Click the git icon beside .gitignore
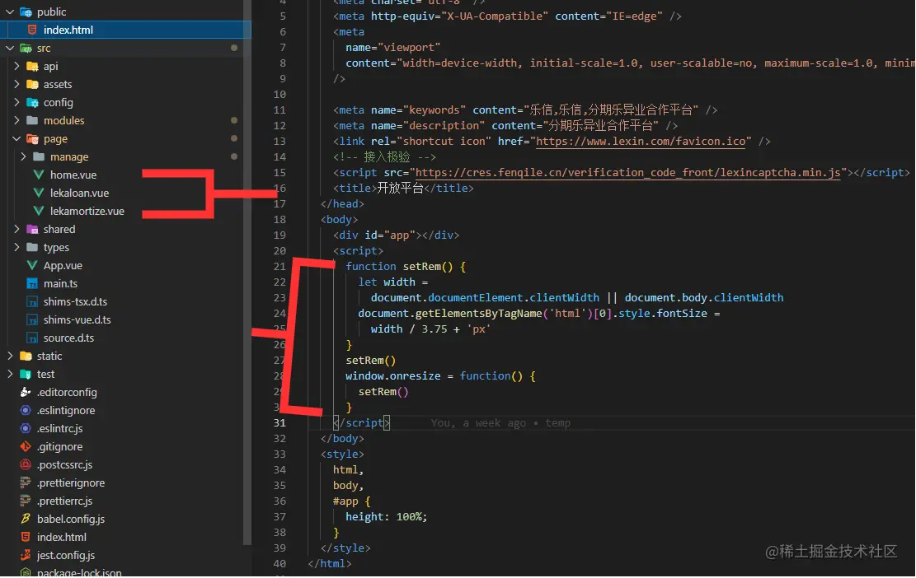 click(x=25, y=446)
